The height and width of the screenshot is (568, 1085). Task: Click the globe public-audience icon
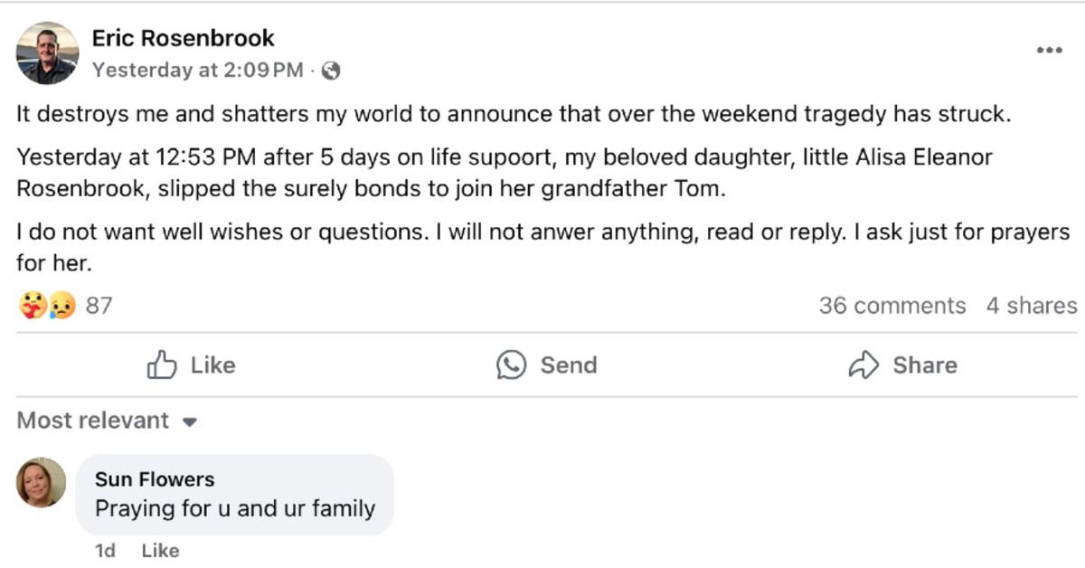pyautogui.click(x=331, y=71)
